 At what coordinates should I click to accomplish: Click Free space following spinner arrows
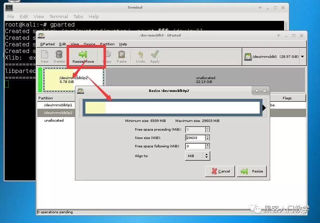(x=207, y=146)
